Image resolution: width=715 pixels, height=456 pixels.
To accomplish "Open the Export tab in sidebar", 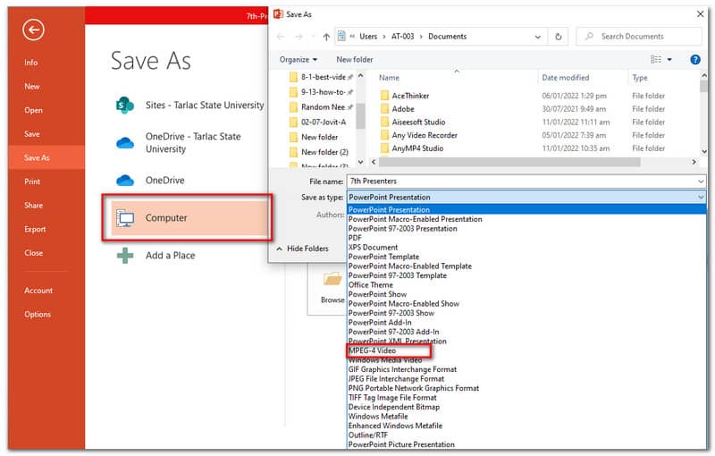I will [35, 229].
